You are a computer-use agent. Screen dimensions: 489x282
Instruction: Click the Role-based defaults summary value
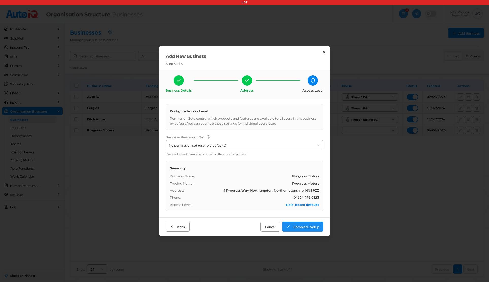(x=302, y=205)
